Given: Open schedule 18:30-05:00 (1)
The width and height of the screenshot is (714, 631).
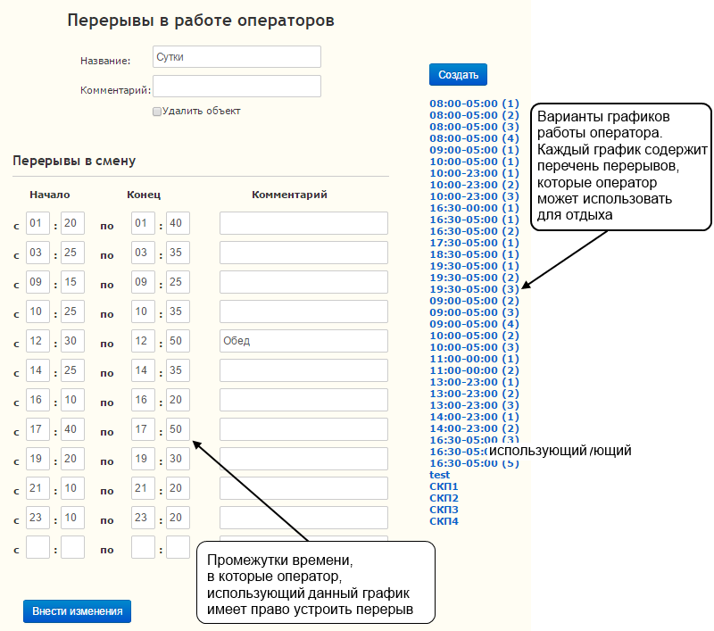Looking at the screenshot, I should (x=475, y=254).
